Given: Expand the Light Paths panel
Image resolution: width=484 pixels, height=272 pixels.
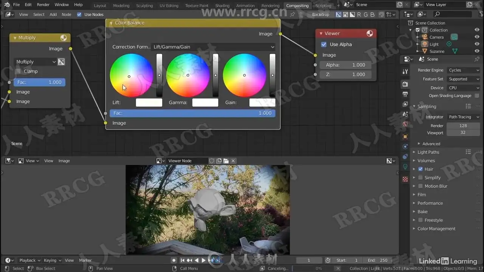Looking at the screenshot, I should (428, 152).
